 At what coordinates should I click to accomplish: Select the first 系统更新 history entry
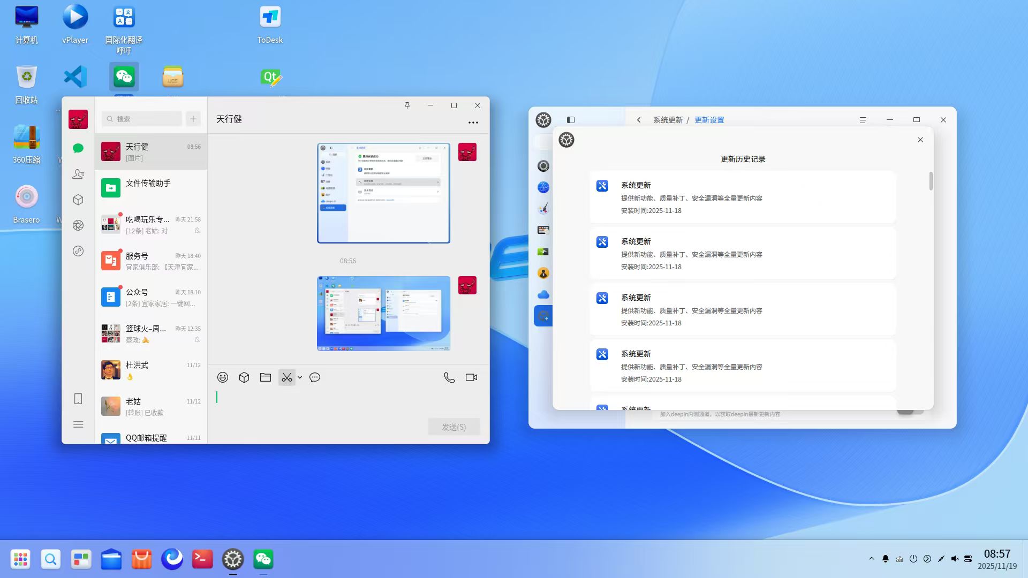point(742,197)
